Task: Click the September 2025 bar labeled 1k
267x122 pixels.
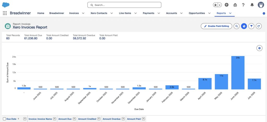Action: coord(90,89)
